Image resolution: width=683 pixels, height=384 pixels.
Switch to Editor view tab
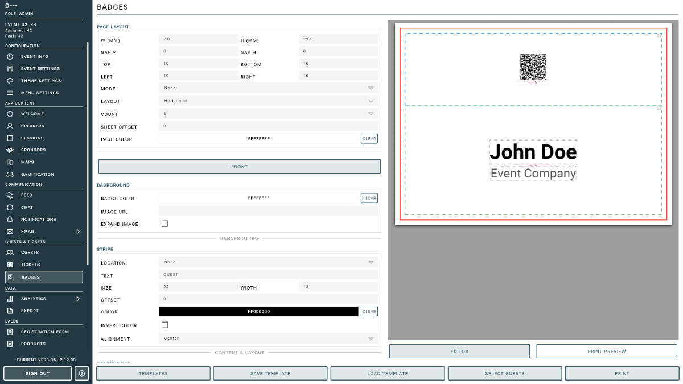[459, 352]
